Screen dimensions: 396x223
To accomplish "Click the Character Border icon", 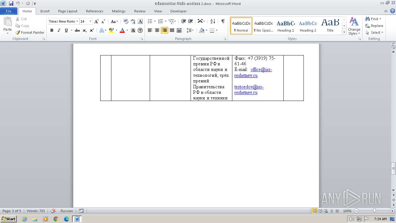I will (x=140, y=21).
